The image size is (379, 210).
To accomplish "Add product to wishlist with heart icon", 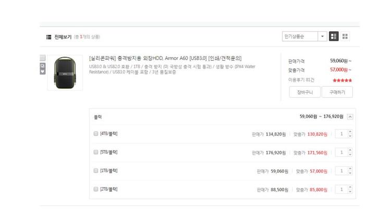I will pyautogui.click(x=43, y=72).
